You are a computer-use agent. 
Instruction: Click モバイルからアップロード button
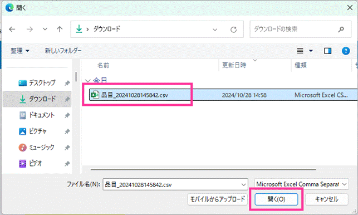(217, 199)
